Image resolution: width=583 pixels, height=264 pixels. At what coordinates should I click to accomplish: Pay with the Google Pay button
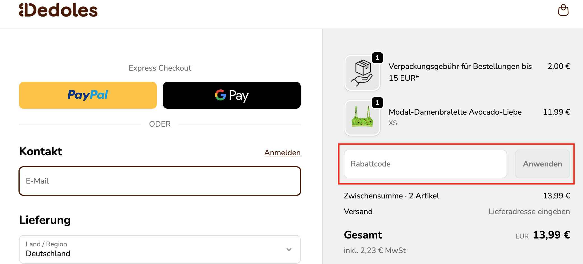(x=232, y=95)
